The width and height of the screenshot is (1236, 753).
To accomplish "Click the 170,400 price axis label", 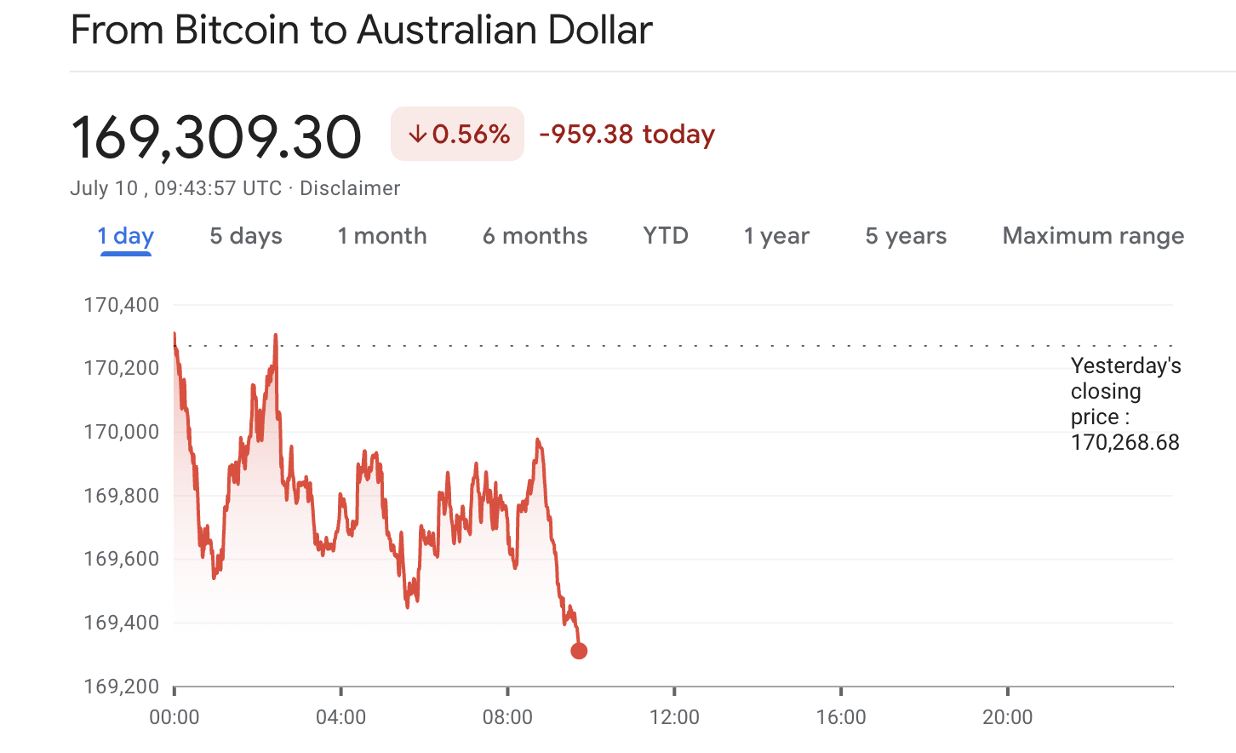I will 121,305.
